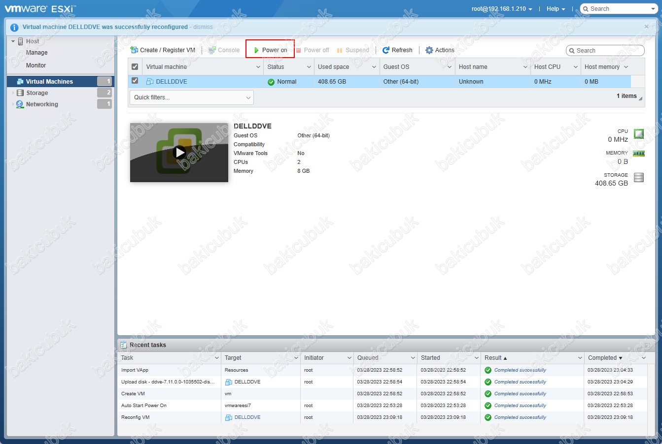The image size is (662, 444).
Task: Open Host name column dropdown arrow
Action: [x=525, y=67]
